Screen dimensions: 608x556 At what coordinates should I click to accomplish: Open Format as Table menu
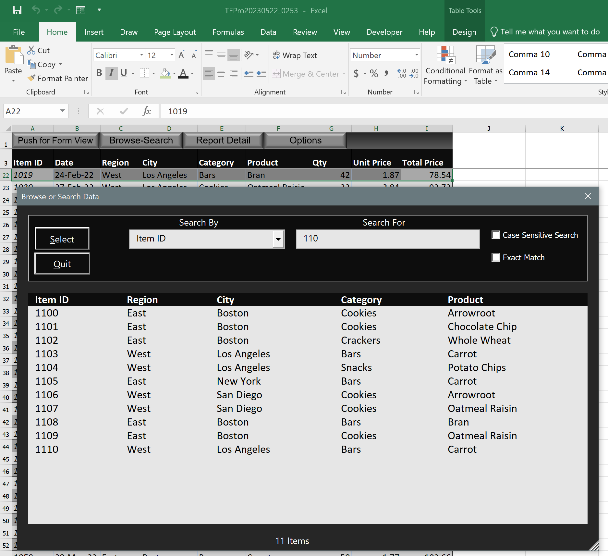coord(486,65)
